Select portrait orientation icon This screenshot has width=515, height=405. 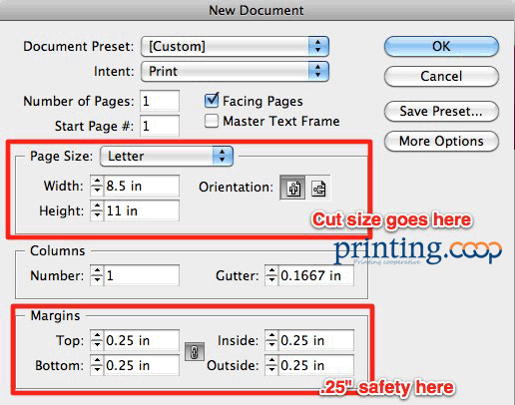(292, 188)
